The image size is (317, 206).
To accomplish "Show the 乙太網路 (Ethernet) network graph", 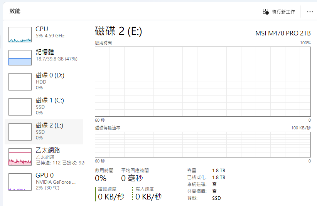I will coord(20,157).
